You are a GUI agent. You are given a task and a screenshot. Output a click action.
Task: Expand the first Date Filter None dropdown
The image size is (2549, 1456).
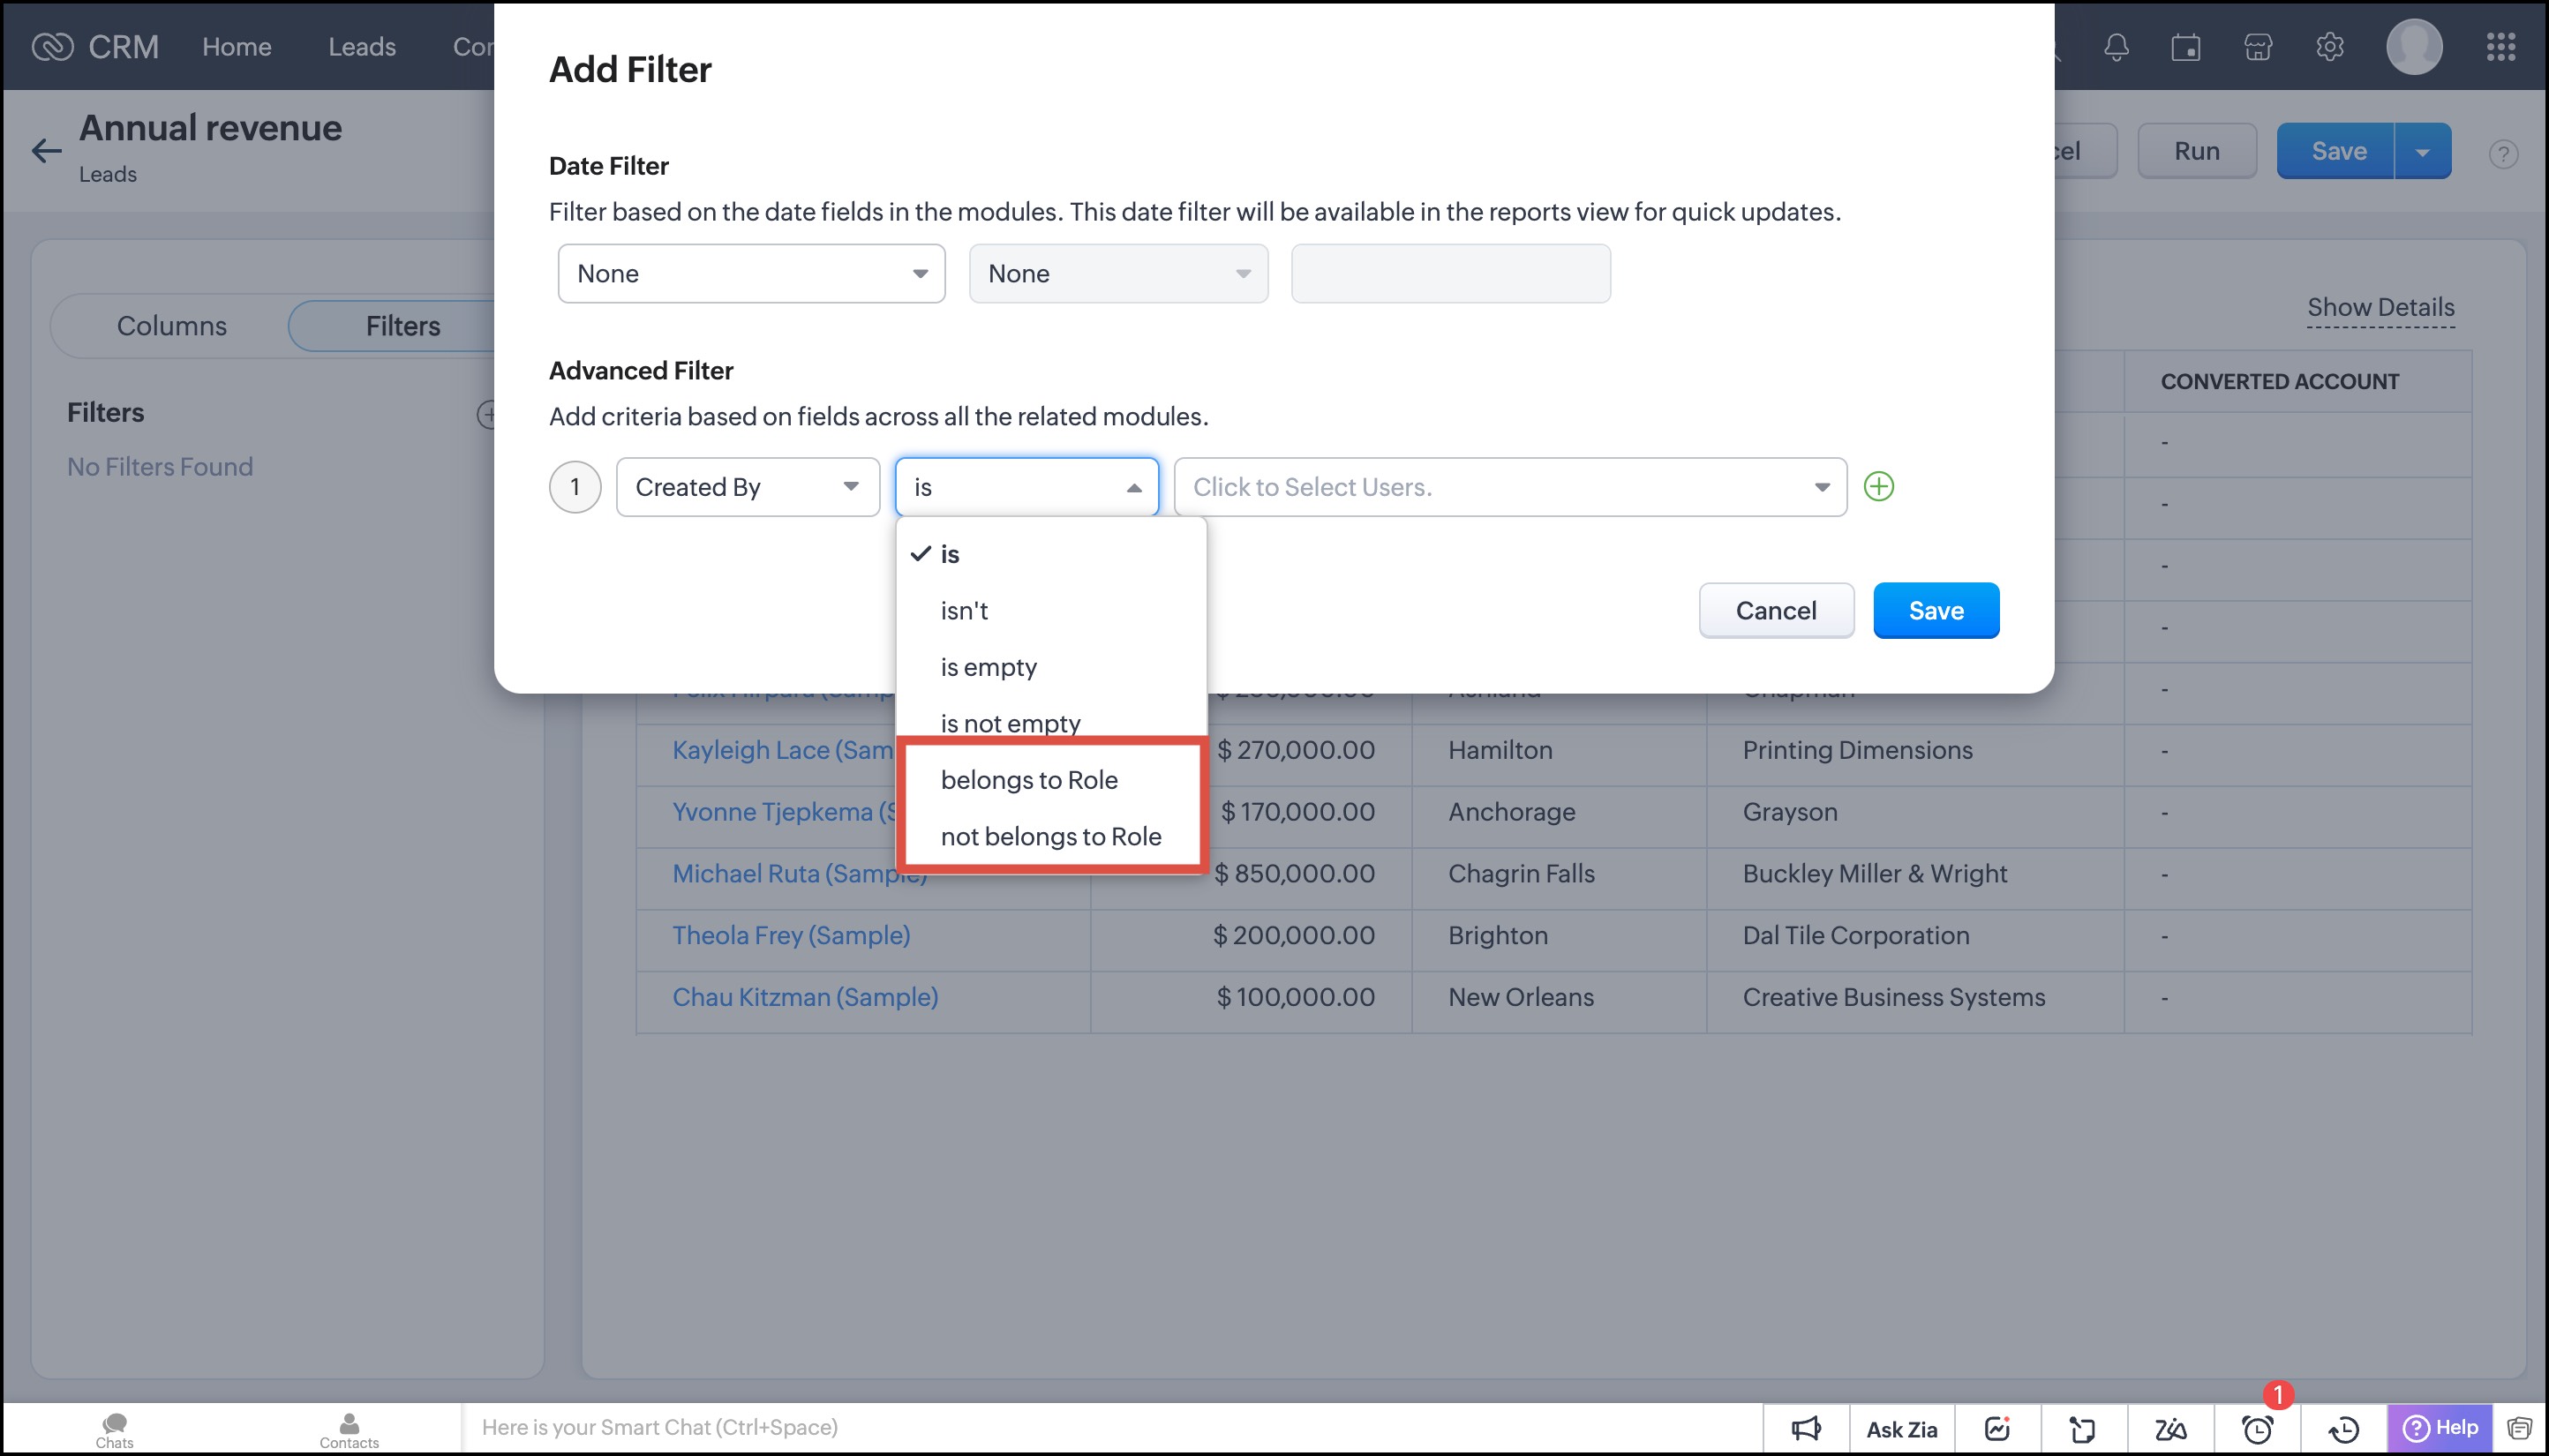[751, 274]
